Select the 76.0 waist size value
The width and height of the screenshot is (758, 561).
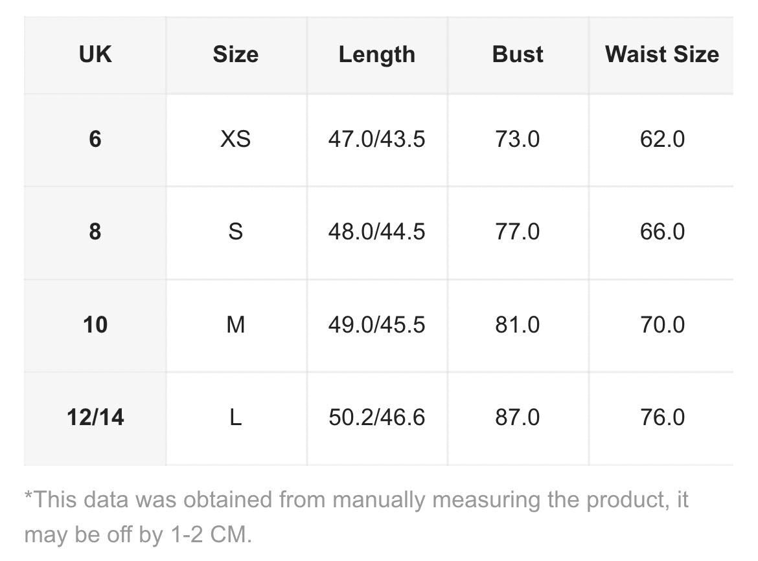tap(661, 417)
